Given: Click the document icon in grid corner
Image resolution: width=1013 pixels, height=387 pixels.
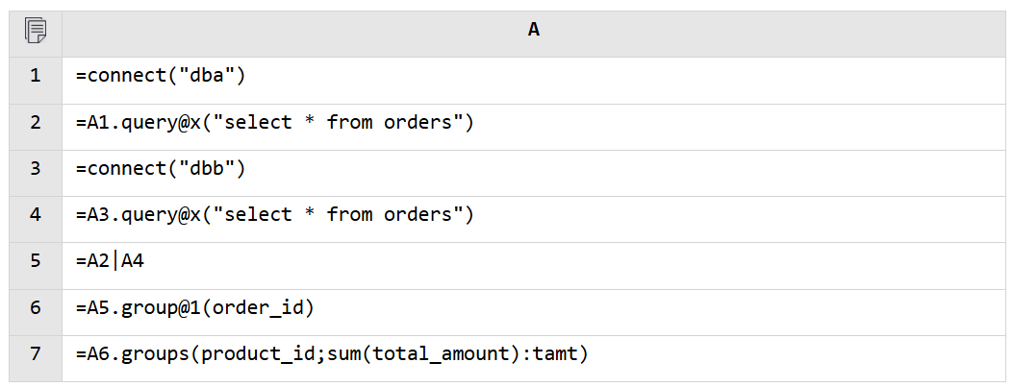Looking at the screenshot, I should click(x=36, y=31).
